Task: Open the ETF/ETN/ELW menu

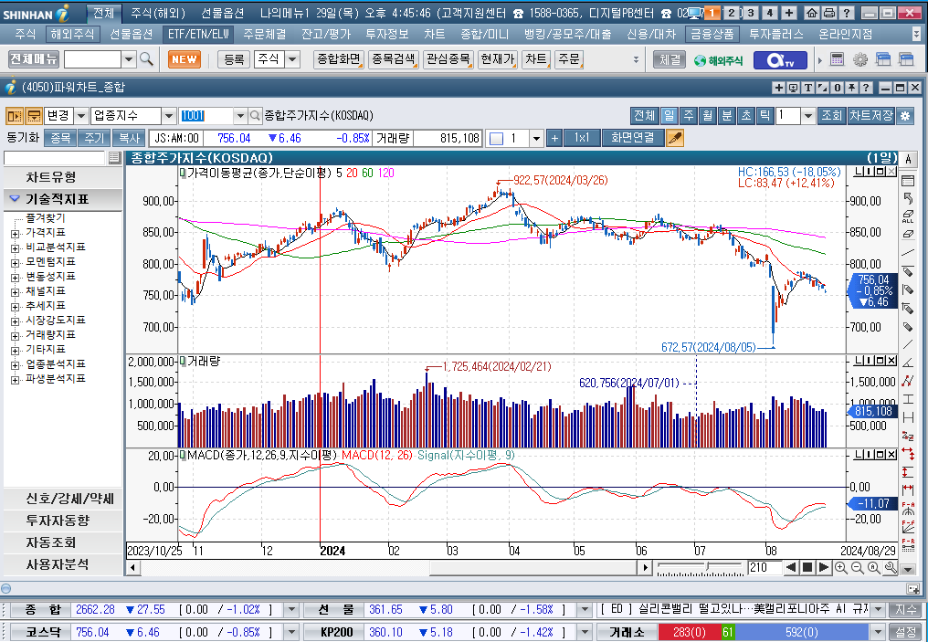Action: 198,35
